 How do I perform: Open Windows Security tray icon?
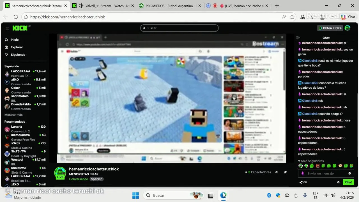[278, 195]
